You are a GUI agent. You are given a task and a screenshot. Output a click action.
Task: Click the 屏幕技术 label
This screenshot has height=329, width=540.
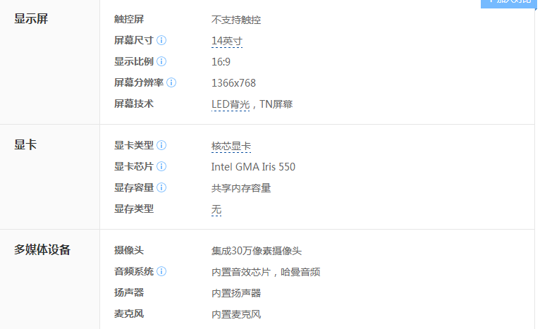click(x=134, y=104)
